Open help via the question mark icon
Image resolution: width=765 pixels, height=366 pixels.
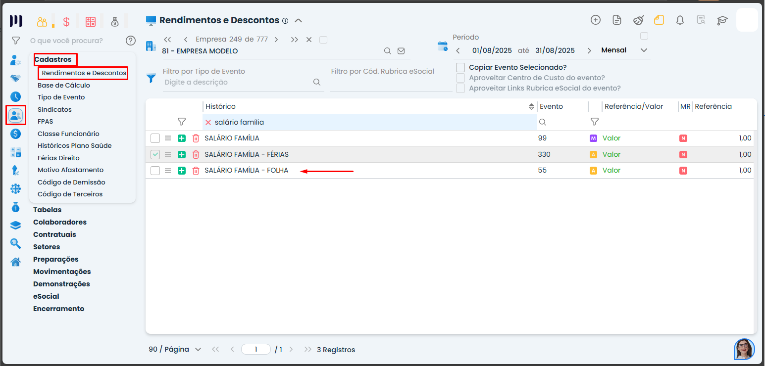[x=130, y=41]
